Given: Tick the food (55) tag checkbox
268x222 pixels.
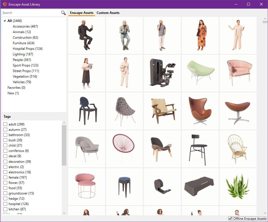Looking at the screenshot, I should coord(5,188).
